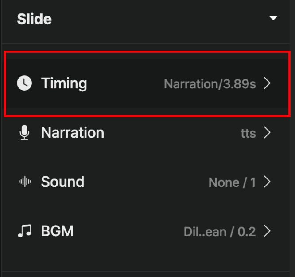Viewport: 295px width, 277px height.
Task: Click the clock icon beside Timing
Action: 24,83
